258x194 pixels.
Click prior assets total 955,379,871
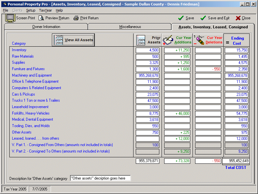pos(147,161)
